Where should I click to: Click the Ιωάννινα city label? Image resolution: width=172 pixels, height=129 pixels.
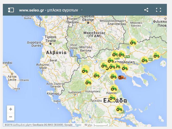point(75,92)
